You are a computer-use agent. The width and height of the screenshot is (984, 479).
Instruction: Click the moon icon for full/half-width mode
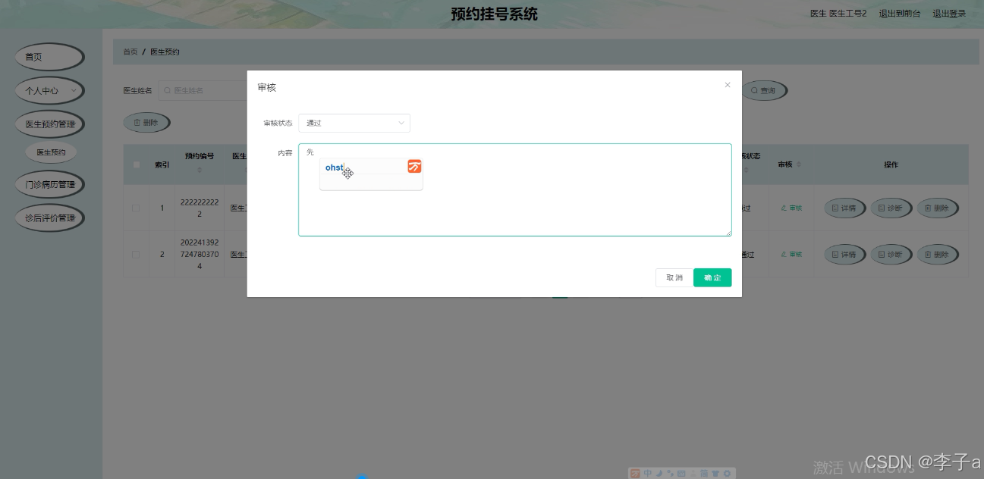tap(658, 473)
